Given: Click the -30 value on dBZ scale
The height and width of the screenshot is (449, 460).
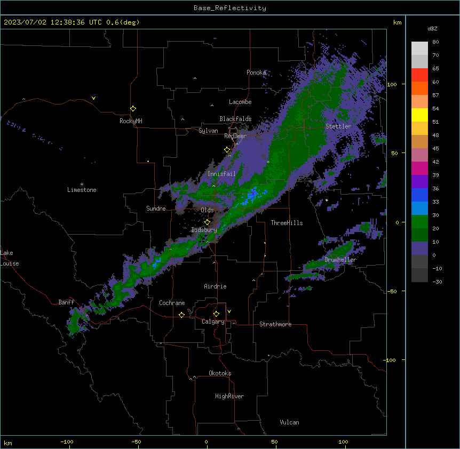Looking at the screenshot, I should tap(437, 282).
